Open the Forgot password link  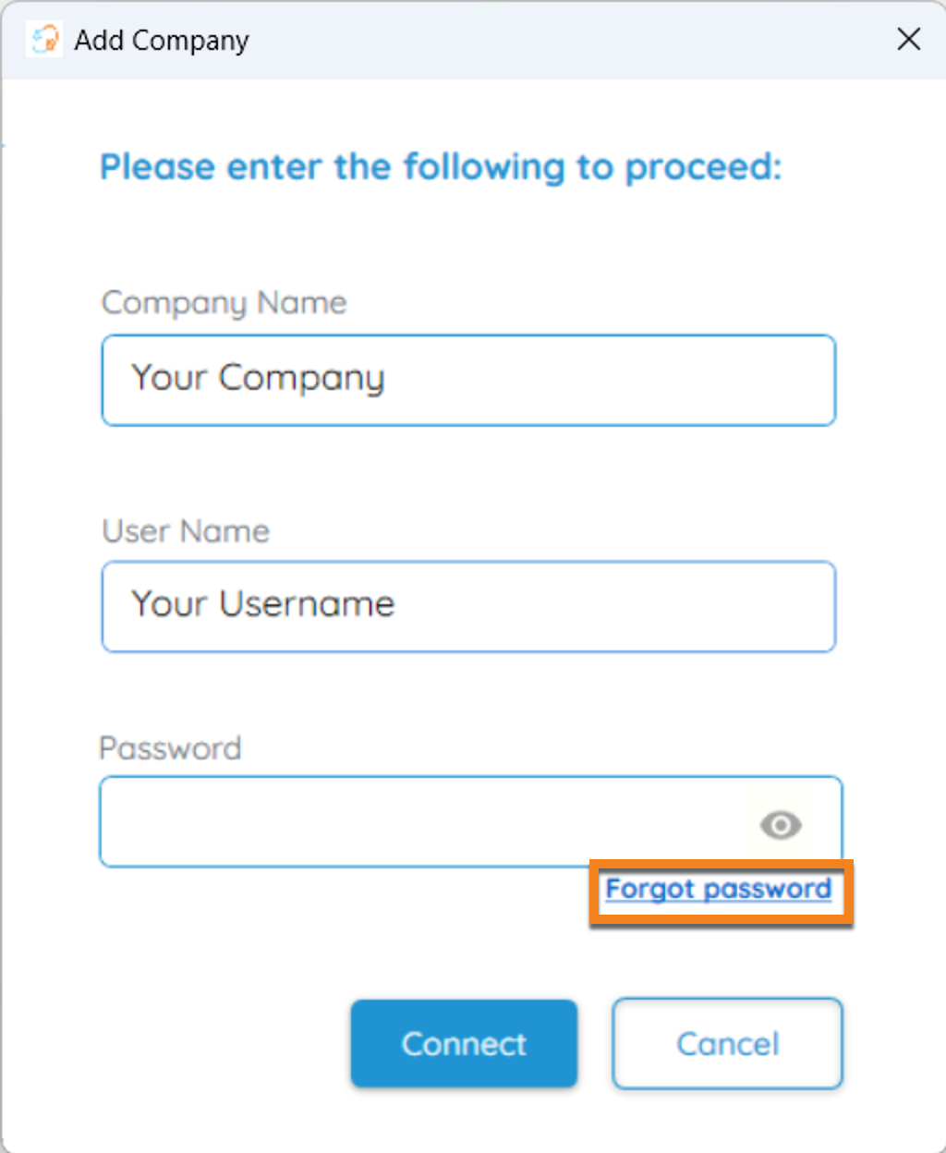[719, 889]
